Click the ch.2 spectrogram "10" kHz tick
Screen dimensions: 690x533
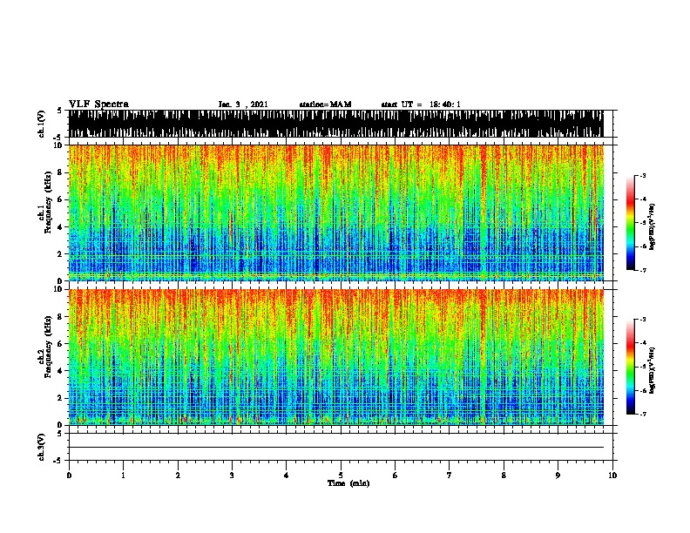[59, 289]
